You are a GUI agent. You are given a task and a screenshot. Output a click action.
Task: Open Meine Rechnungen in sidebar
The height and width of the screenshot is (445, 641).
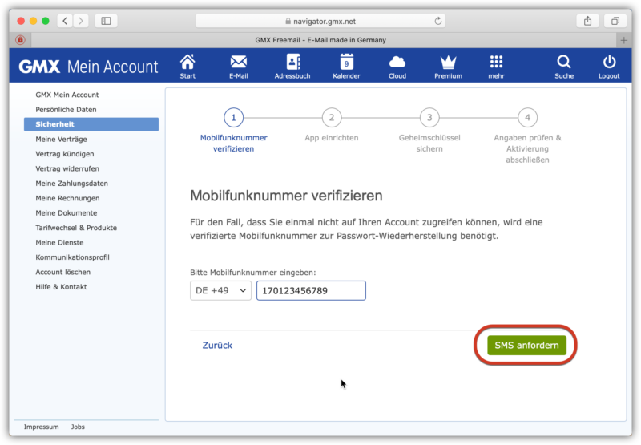tap(67, 198)
